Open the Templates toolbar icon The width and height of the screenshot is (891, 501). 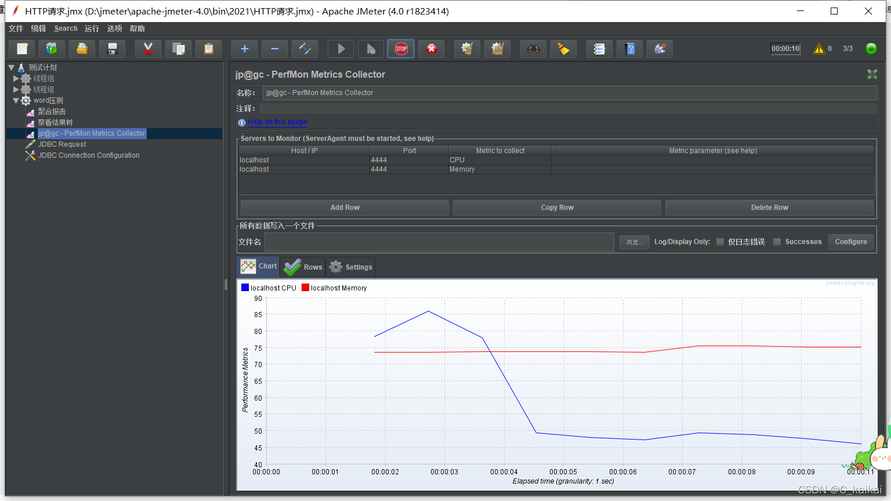coord(52,49)
